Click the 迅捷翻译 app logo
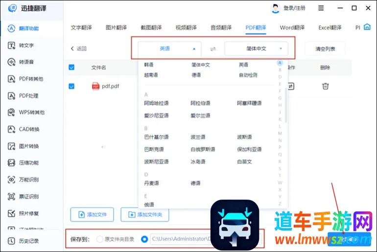Viewport: 377px width, 252px height. [12, 8]
